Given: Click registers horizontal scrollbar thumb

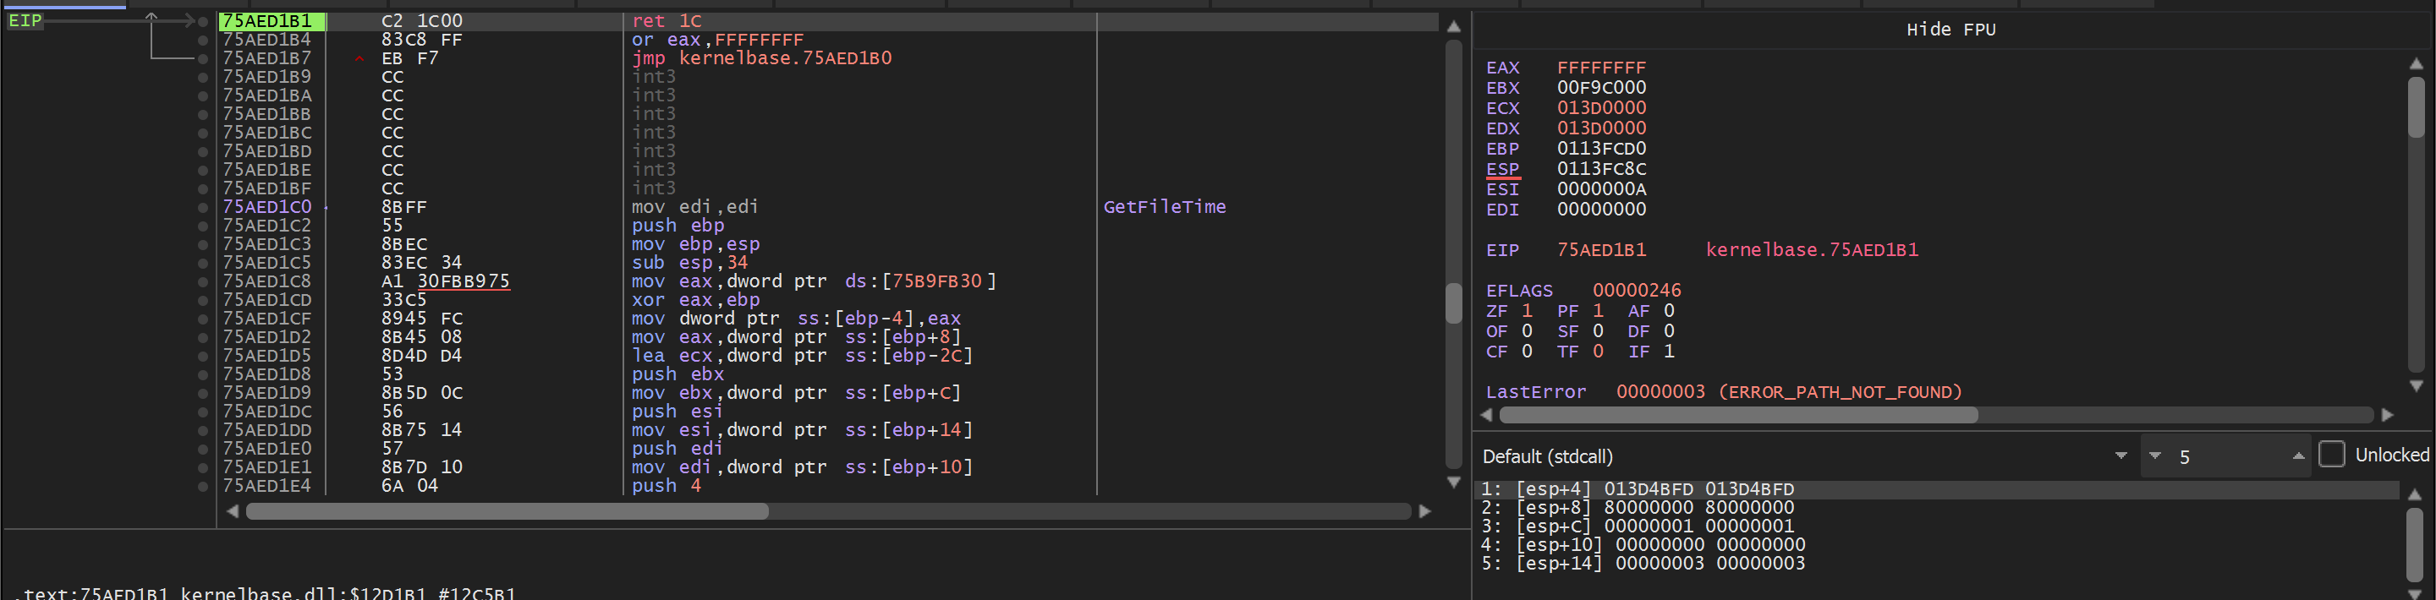Looking at the screenshot, I should (1738, 415).
